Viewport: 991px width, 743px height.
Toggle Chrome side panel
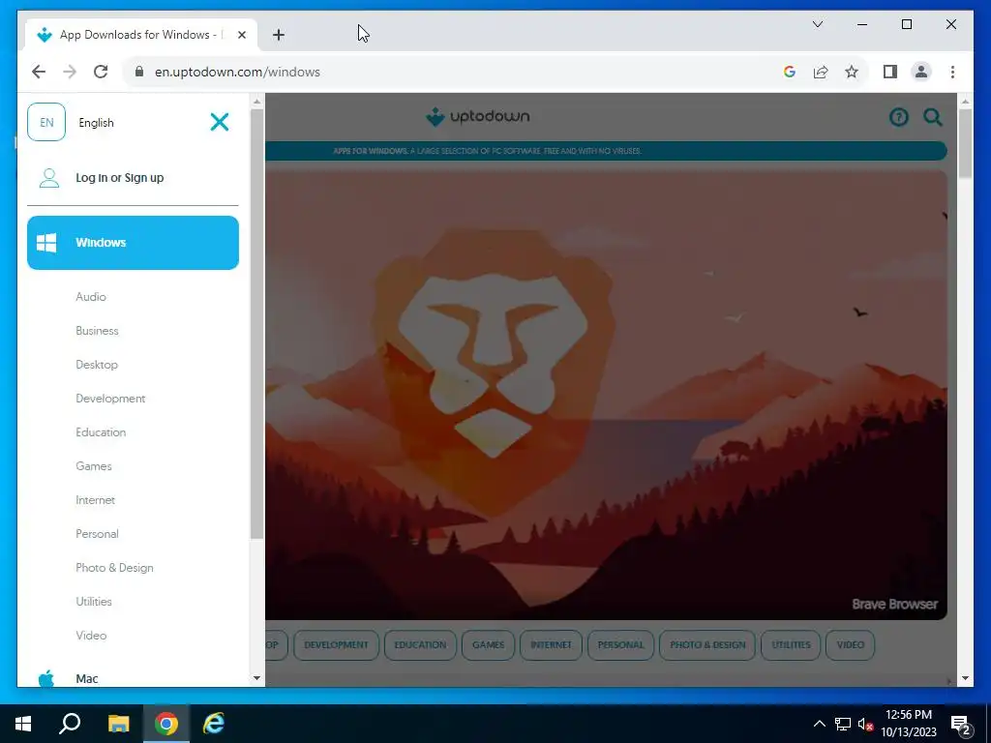pyautogui.click(x=890, y=72)
